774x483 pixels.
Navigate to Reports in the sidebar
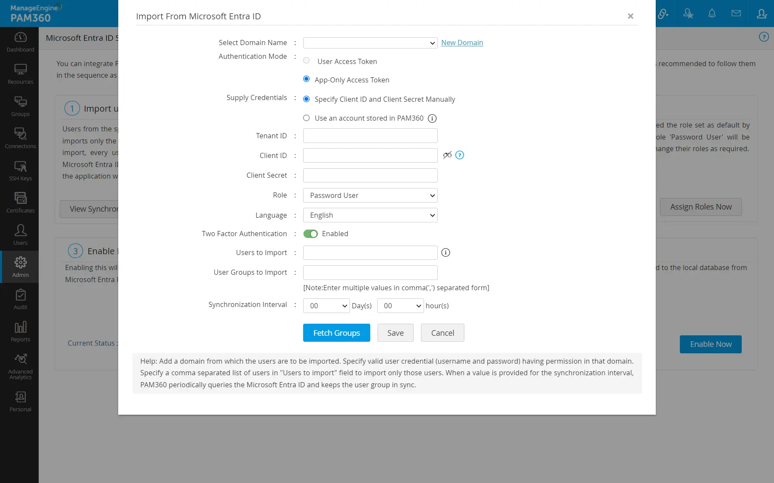[x=20, y=331]
